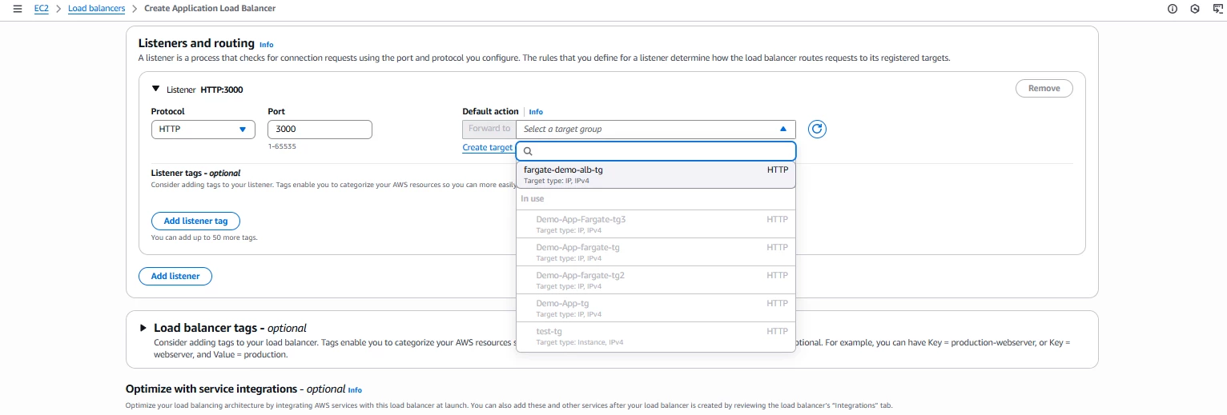Collapse the Listener HTTP:3000 section
The height and width of the screenshot is (415, 1227).
156,89
